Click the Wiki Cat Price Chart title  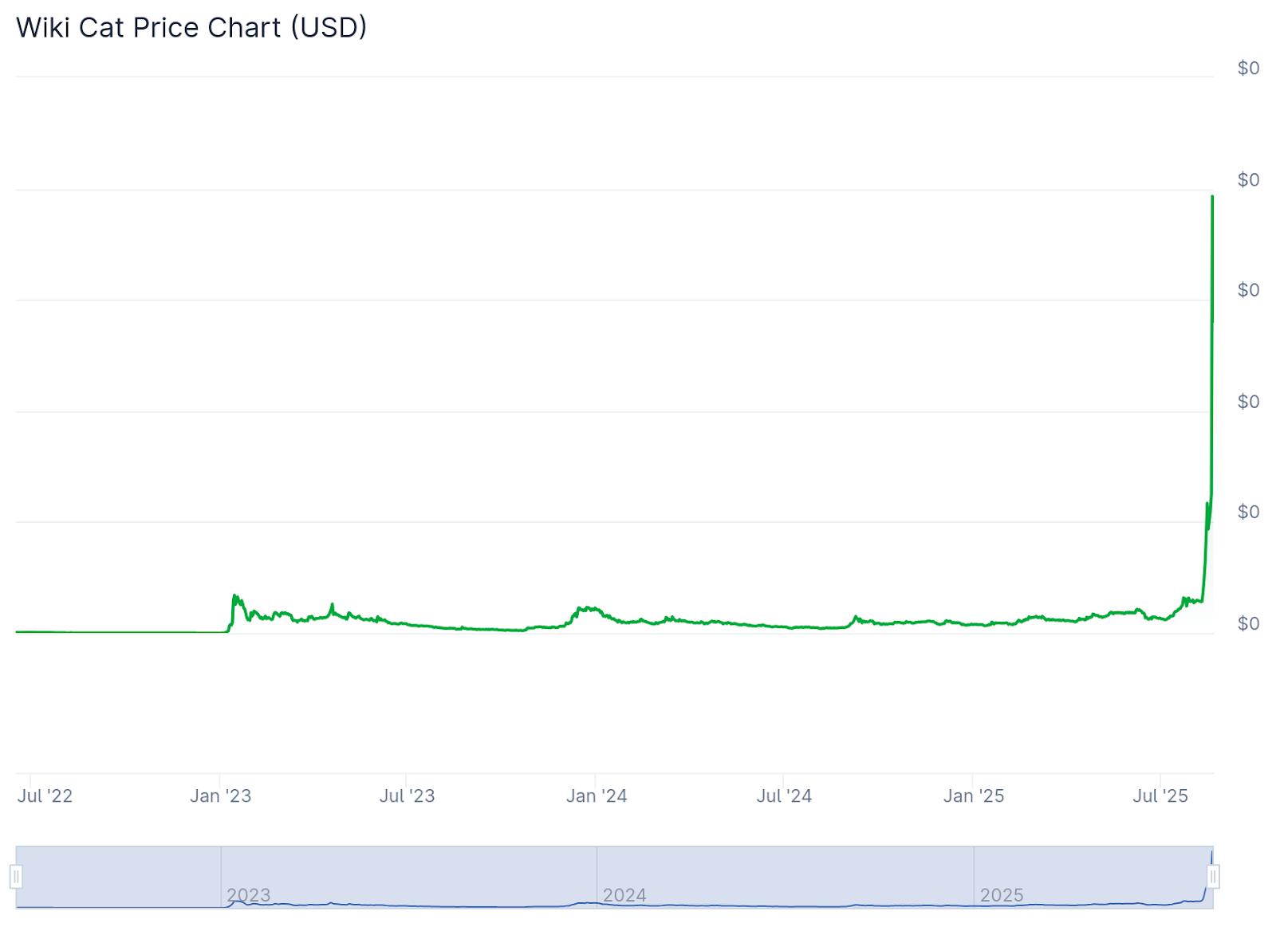(x=191, y=28)
